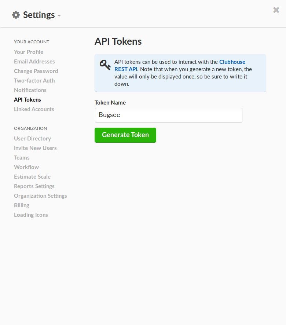Open the Settings dropdown caret
Screen dimensions: 286x325
[x=59, y=16]
